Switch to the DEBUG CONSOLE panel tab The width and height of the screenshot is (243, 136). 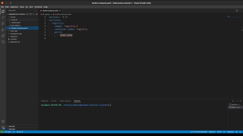tap(65, 101)
